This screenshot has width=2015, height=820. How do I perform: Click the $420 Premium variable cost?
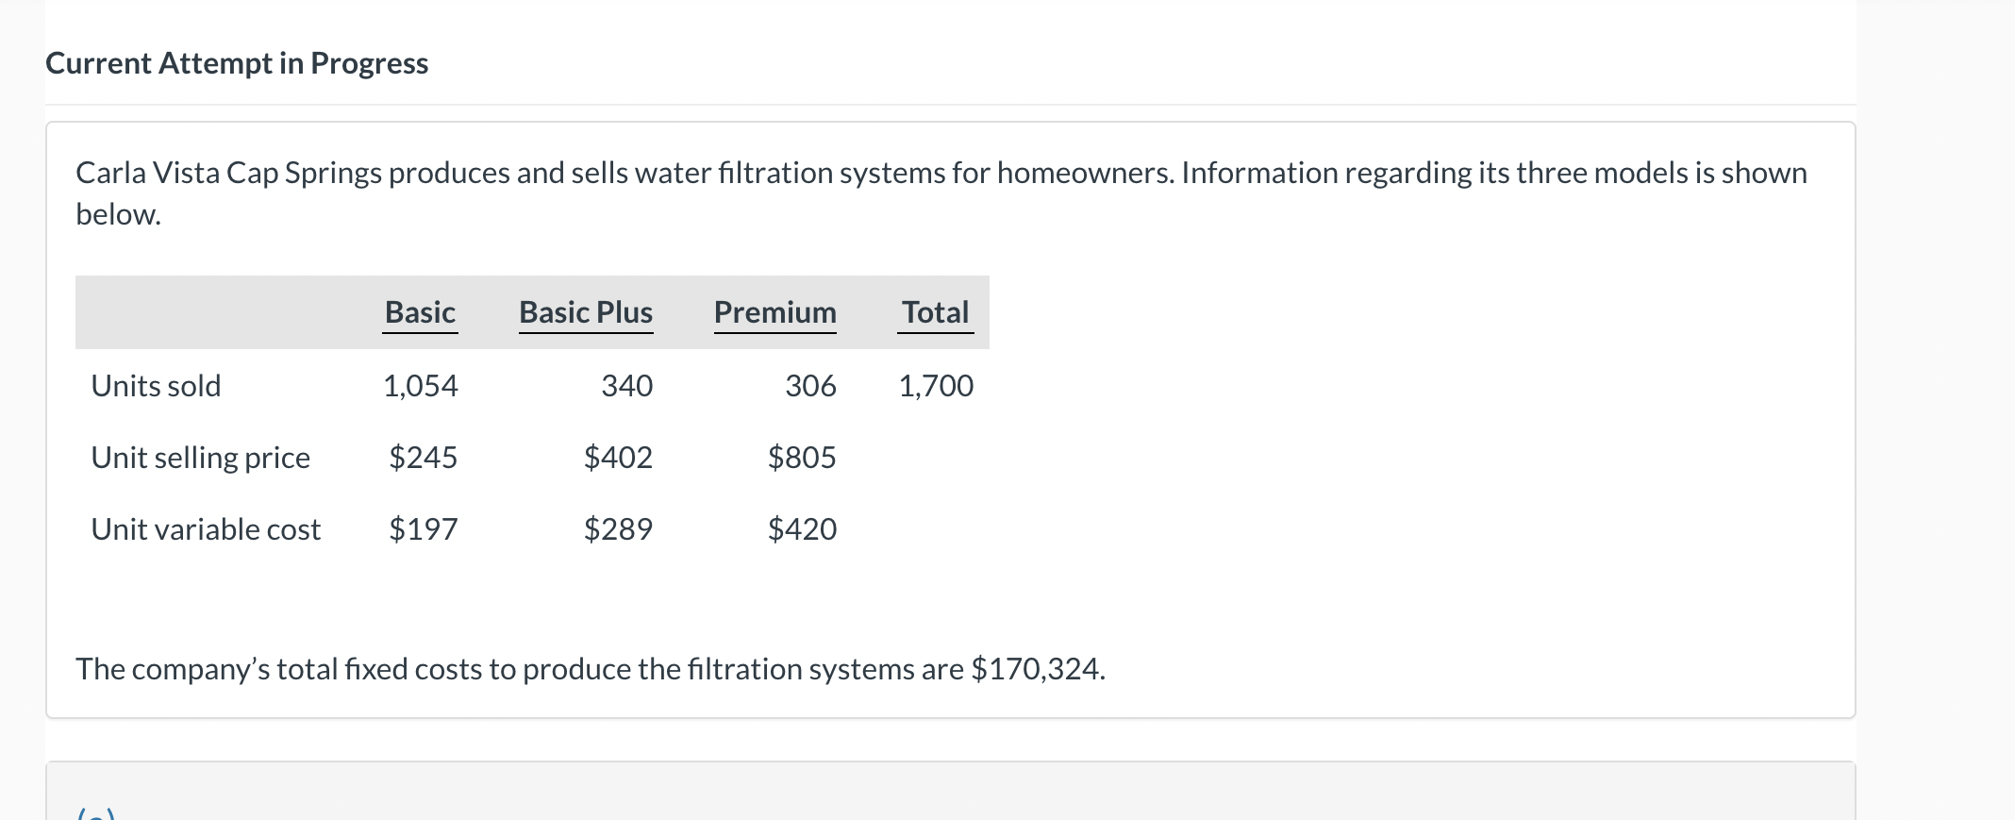pyautogui.click(x=802, y=529)
